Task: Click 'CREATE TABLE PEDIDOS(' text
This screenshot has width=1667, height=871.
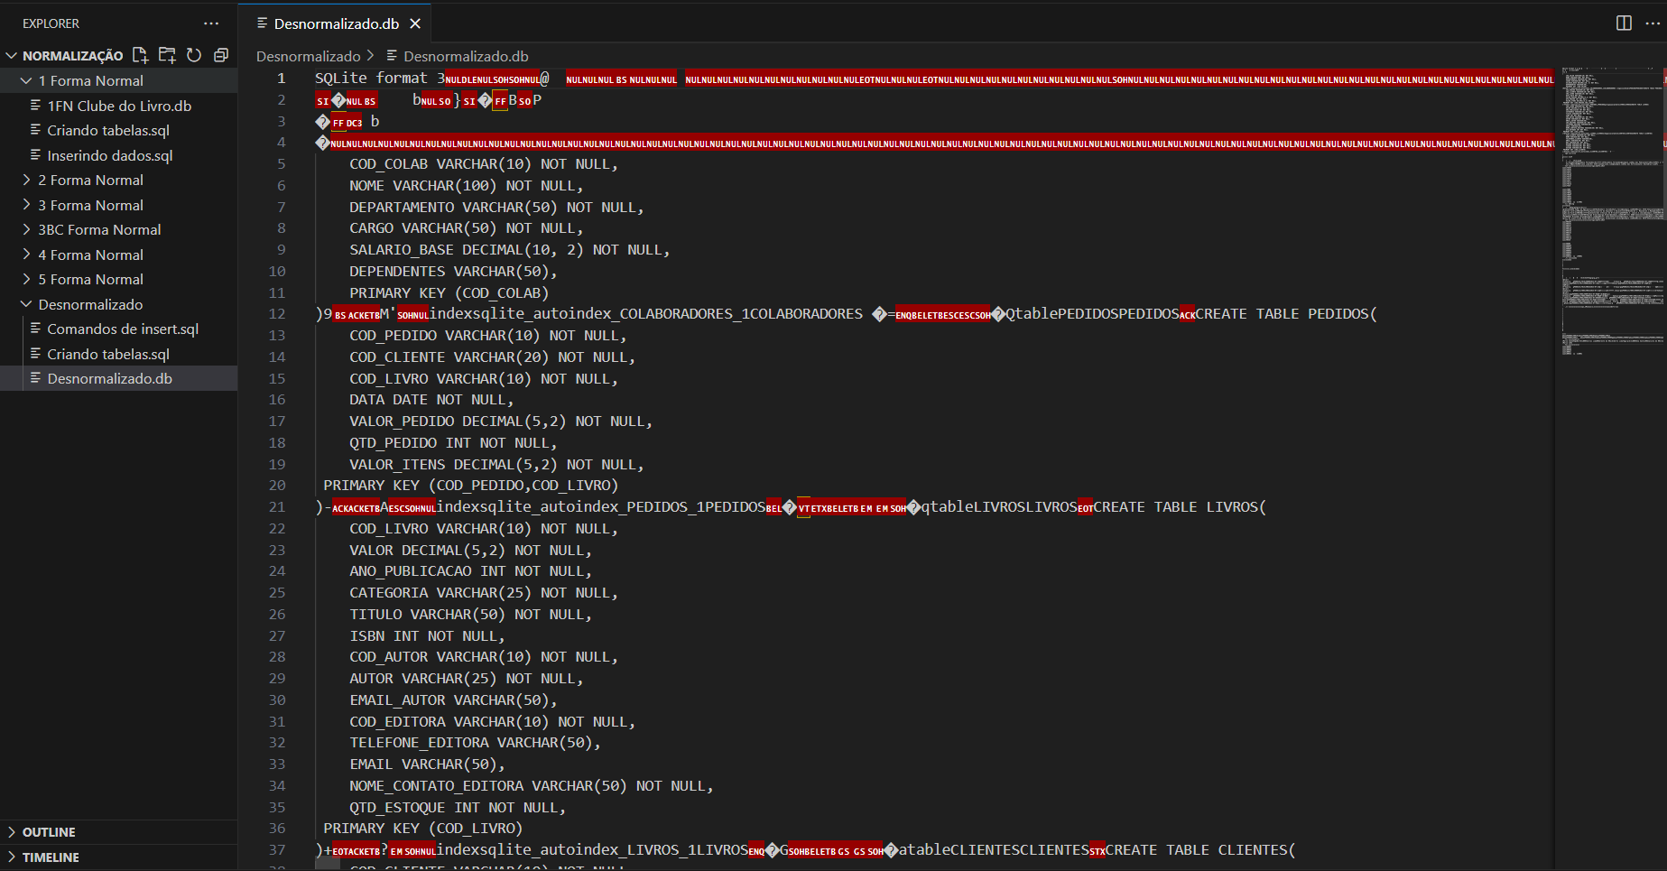Action: coord(1286,314)
